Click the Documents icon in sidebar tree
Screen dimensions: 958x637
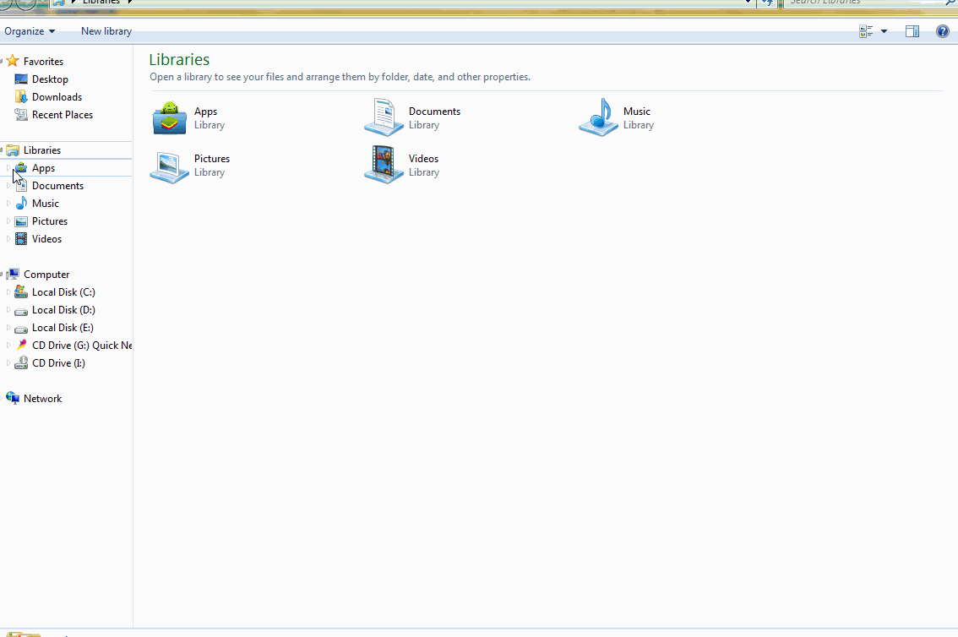(21, 186)
